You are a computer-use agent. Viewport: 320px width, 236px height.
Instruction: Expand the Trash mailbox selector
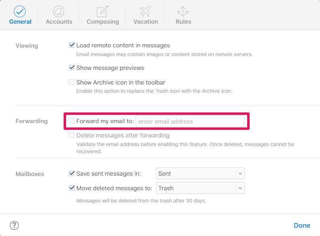[239, 188]
